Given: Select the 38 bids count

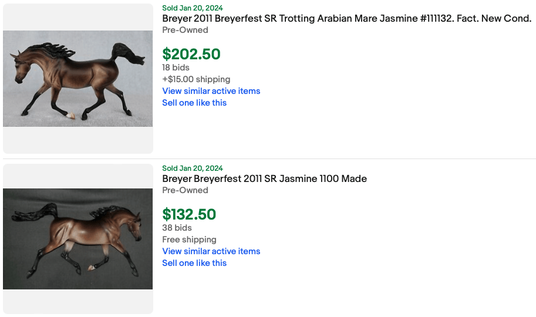Looking at the screenshot, I should 177,228.
